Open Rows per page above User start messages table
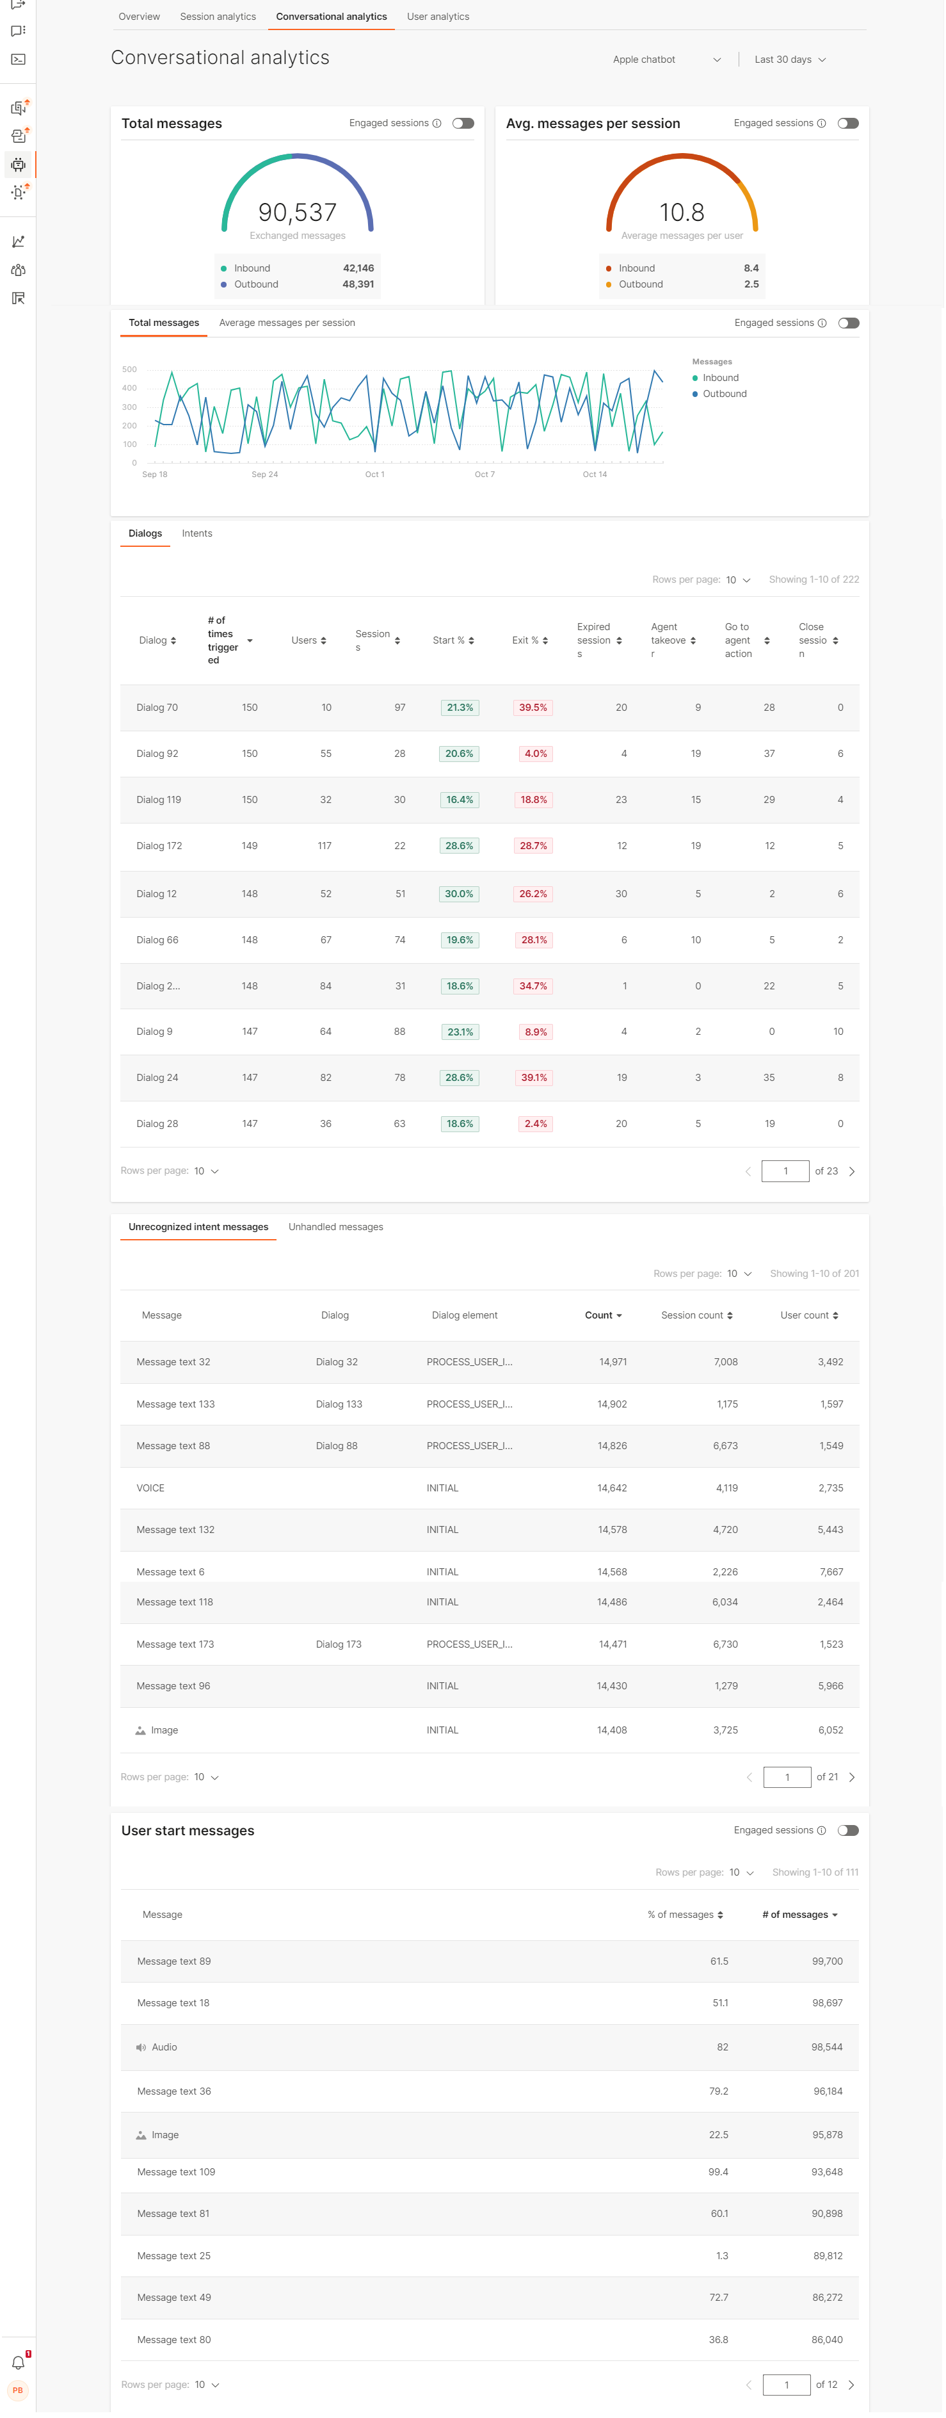The image size is (946, 2418). (741, 1872)
